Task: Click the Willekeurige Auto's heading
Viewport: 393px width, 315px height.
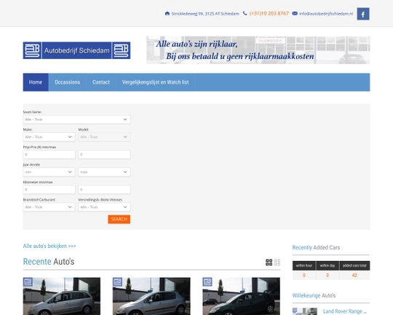Action: click(x=314, y=295)
